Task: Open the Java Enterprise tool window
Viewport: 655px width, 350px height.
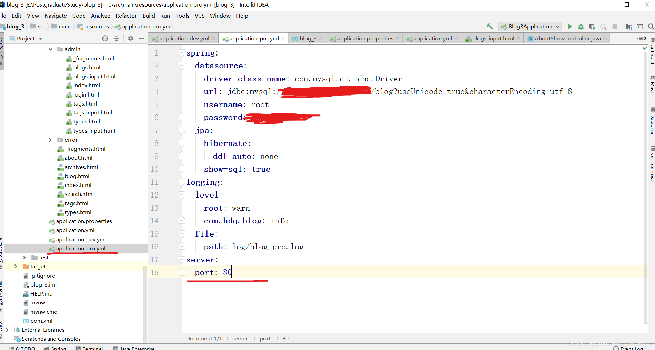Action: 134,348
